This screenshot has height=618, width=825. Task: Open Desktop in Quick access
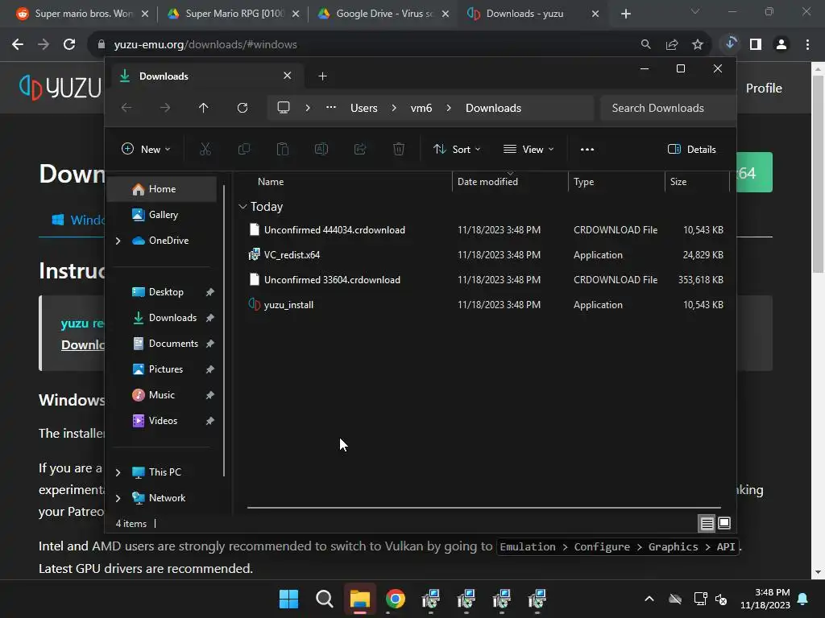coord(166,292)
